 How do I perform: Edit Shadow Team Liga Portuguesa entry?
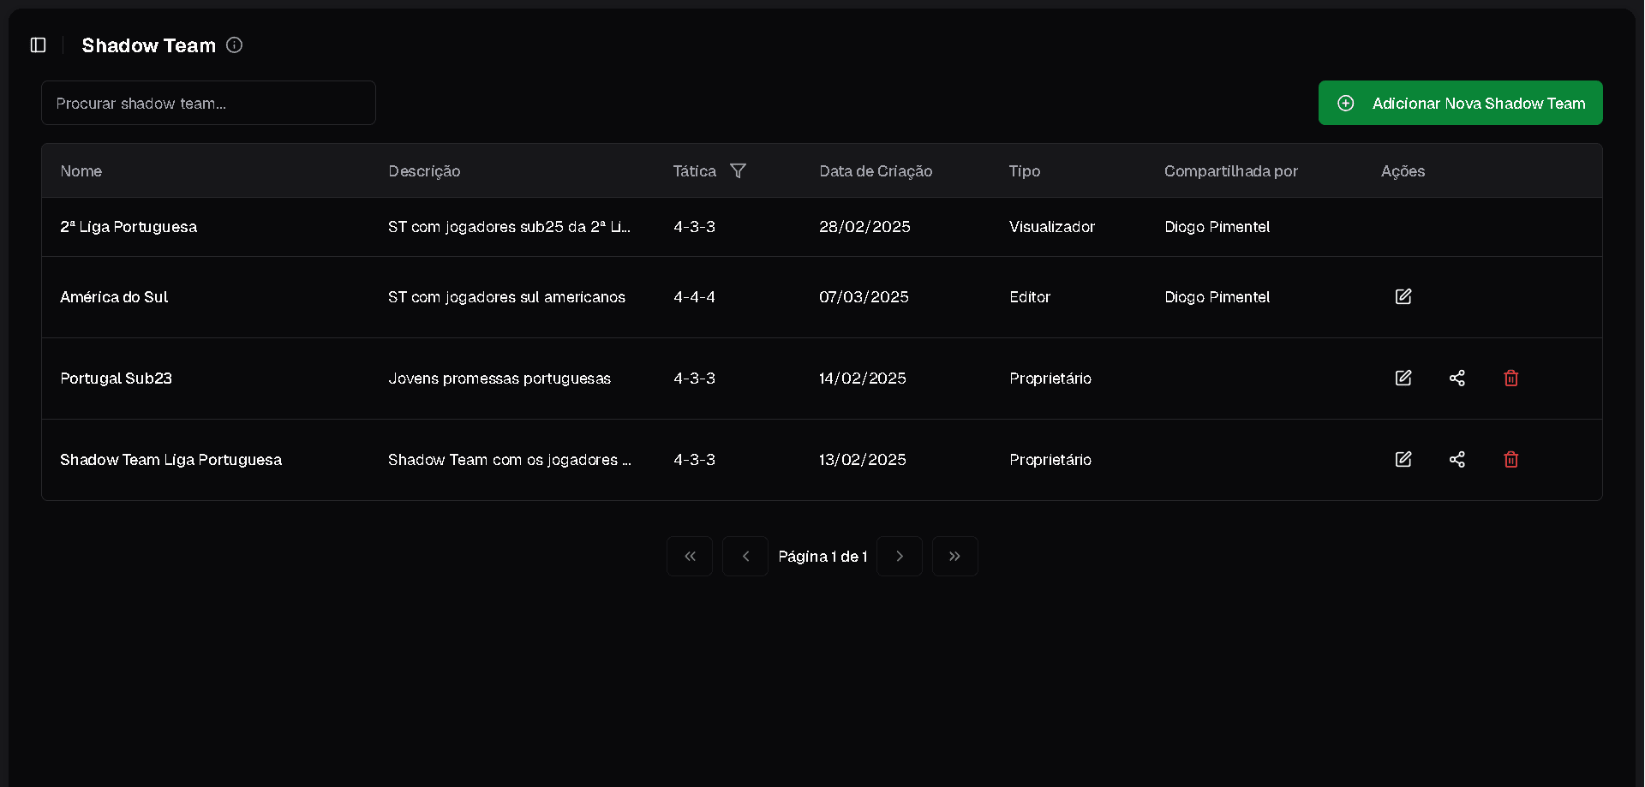[1403, 460]
